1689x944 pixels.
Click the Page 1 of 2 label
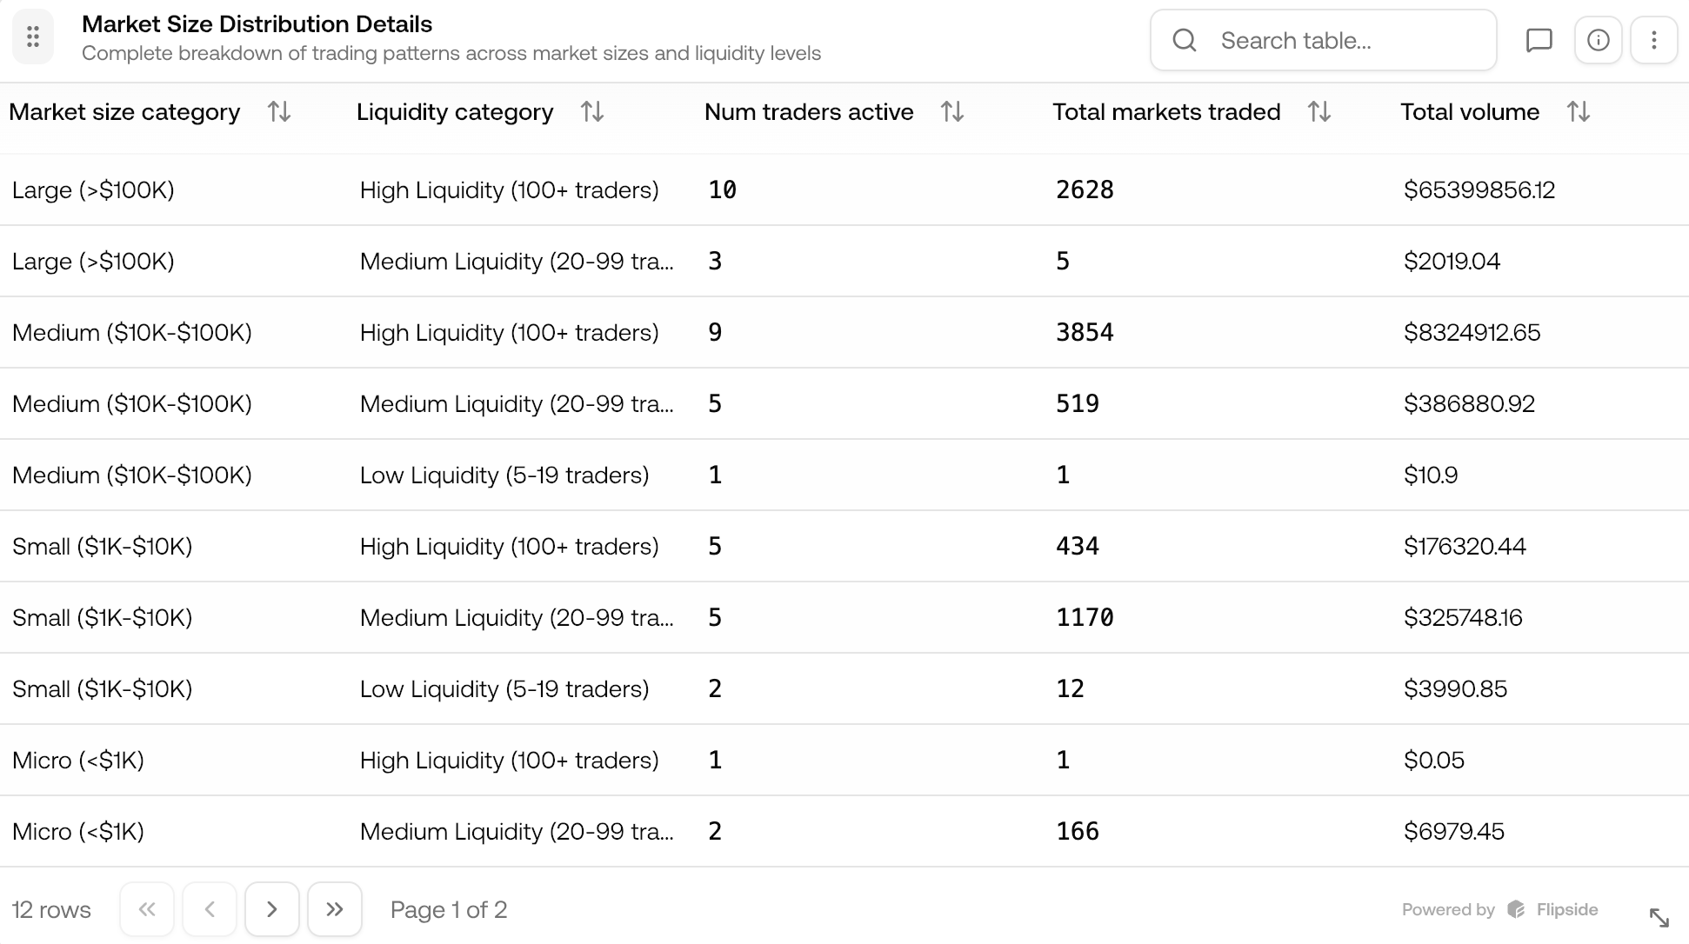(449, 909)
